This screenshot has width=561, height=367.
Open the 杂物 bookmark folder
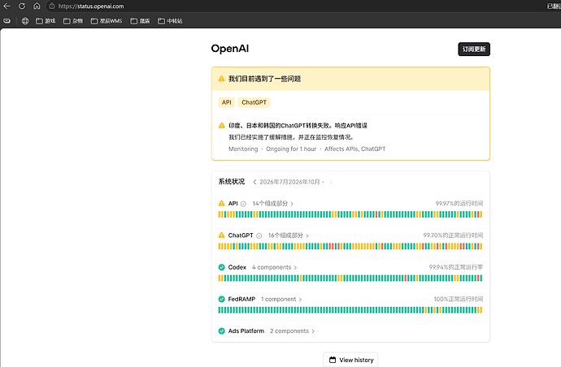click(x=73, y=21)
